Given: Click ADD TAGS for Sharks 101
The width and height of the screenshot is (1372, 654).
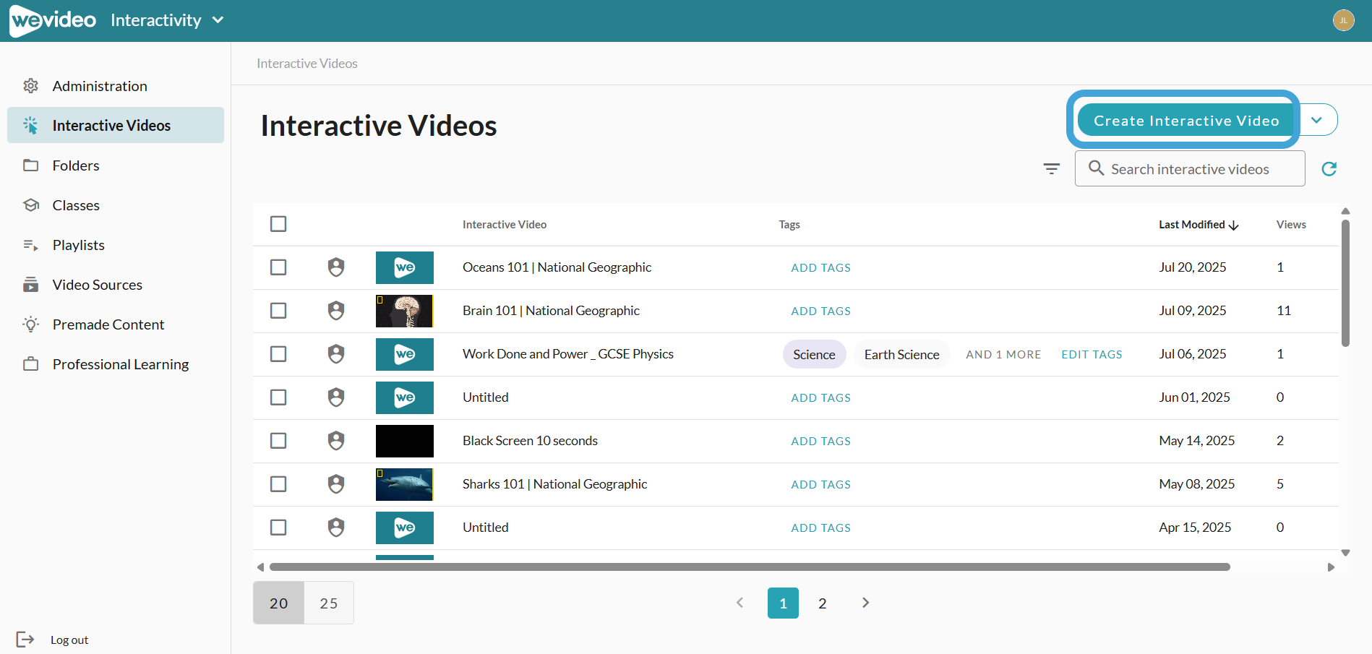Looking at the screenshot, I should click(x=820, y=485).
